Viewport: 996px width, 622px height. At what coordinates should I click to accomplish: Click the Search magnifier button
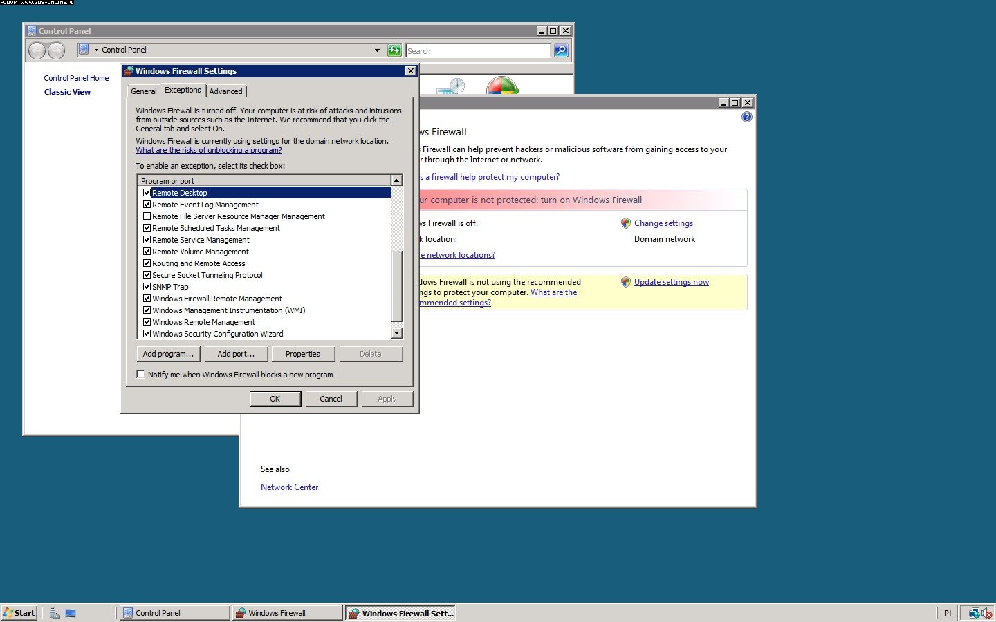coord(561,50)
